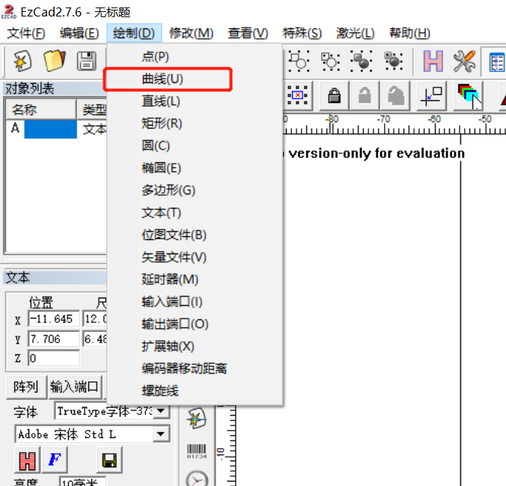Open parameters with wrench and screwdriver icon
The image size is (506, 486).
coord(464,61)
